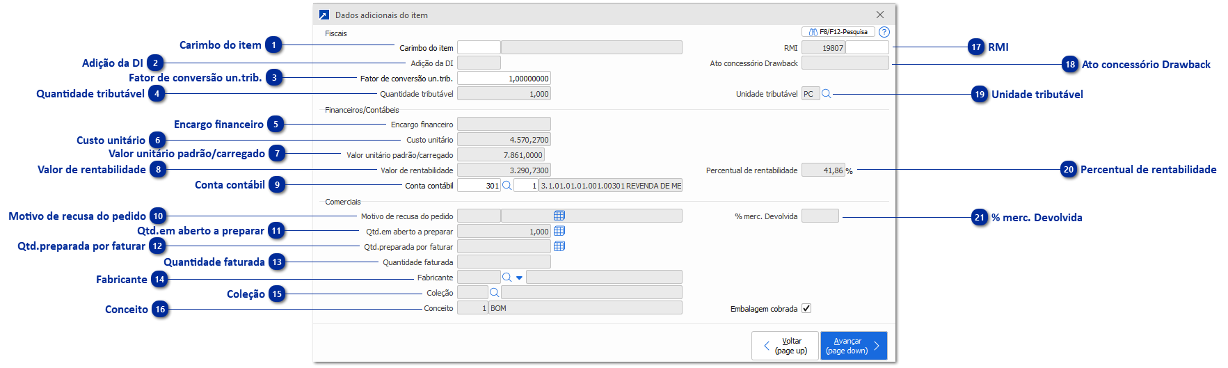Uncheck the Embalagem cobrada checkbox
The width and height of the screenshot is (1228, 368).
806,308
